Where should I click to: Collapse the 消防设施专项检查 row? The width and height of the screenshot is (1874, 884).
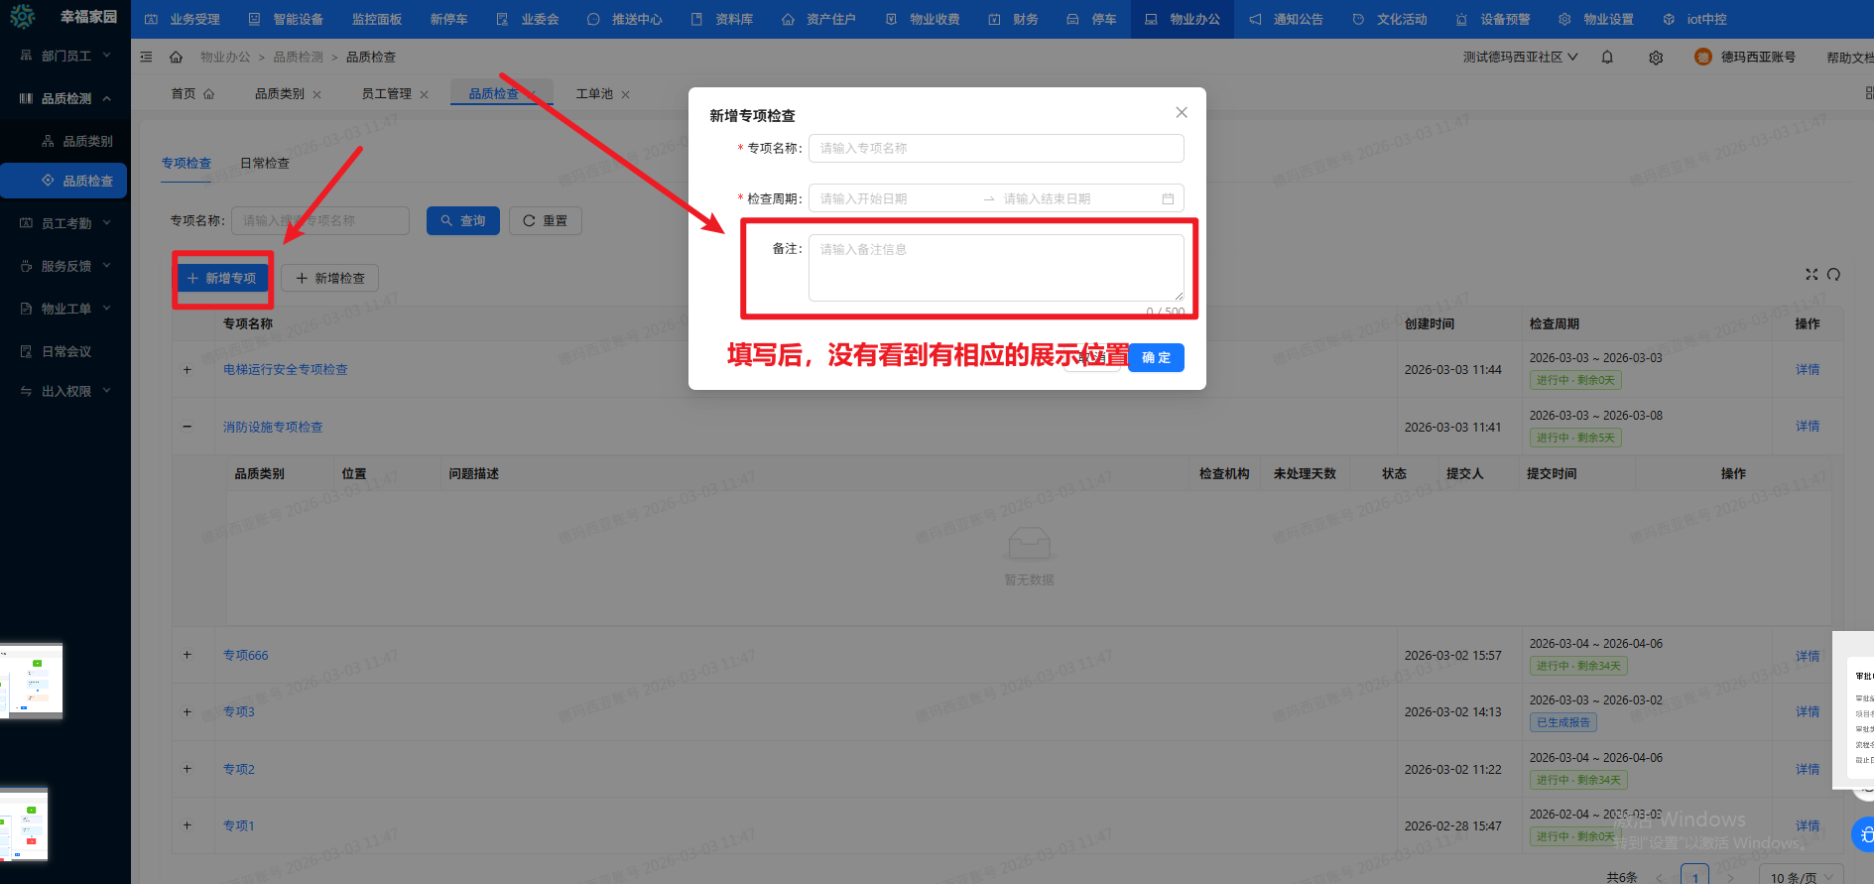[x=187, y=427]
